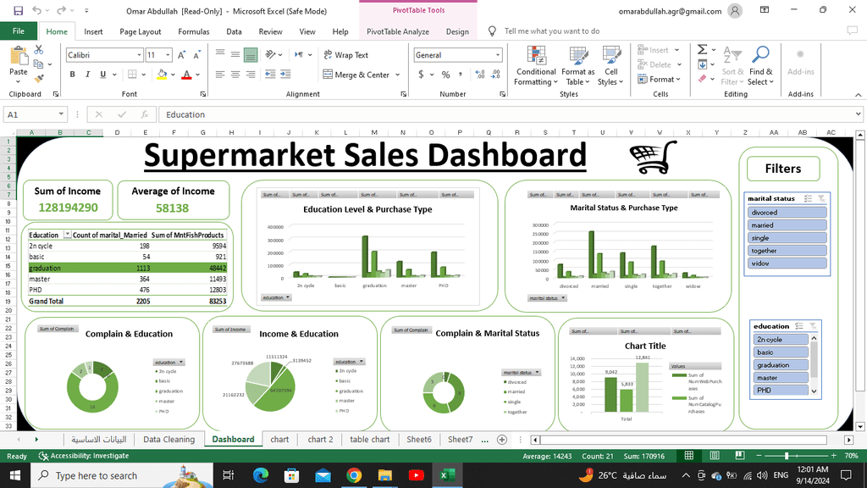Click the Undo arrow icon
Screen dimensions: 867x488
(36, 10)
